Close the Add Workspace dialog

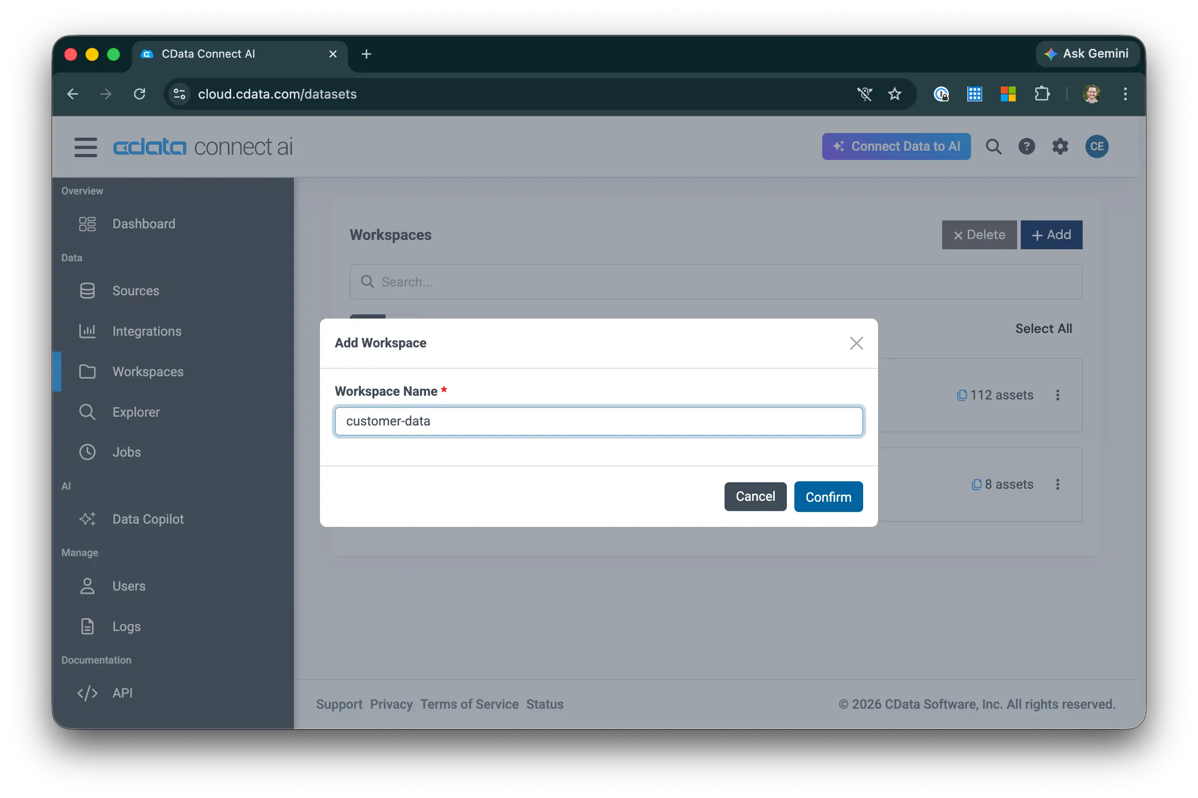856,343
